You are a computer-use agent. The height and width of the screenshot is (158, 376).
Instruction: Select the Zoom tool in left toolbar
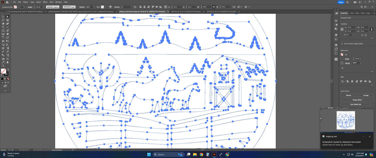pyautogui.click(x=3, y=65)
